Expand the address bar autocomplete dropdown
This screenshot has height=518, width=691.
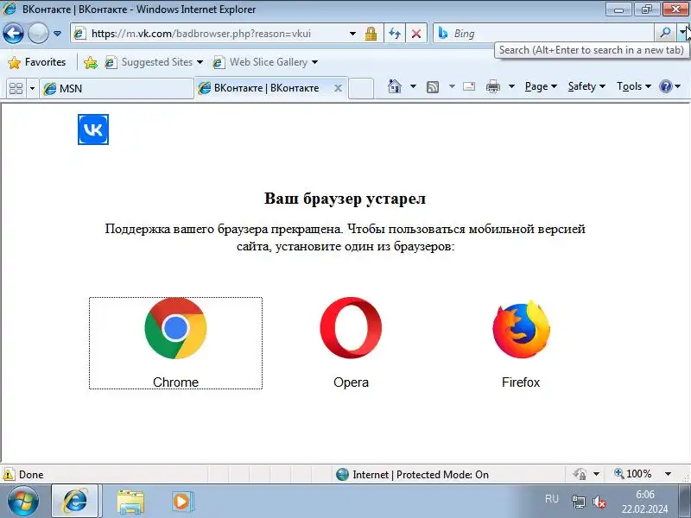click(352, 34)
